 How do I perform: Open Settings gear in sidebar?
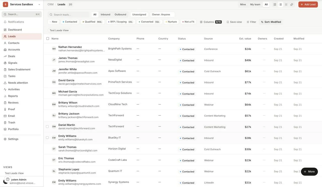click(x=22, y=139)
